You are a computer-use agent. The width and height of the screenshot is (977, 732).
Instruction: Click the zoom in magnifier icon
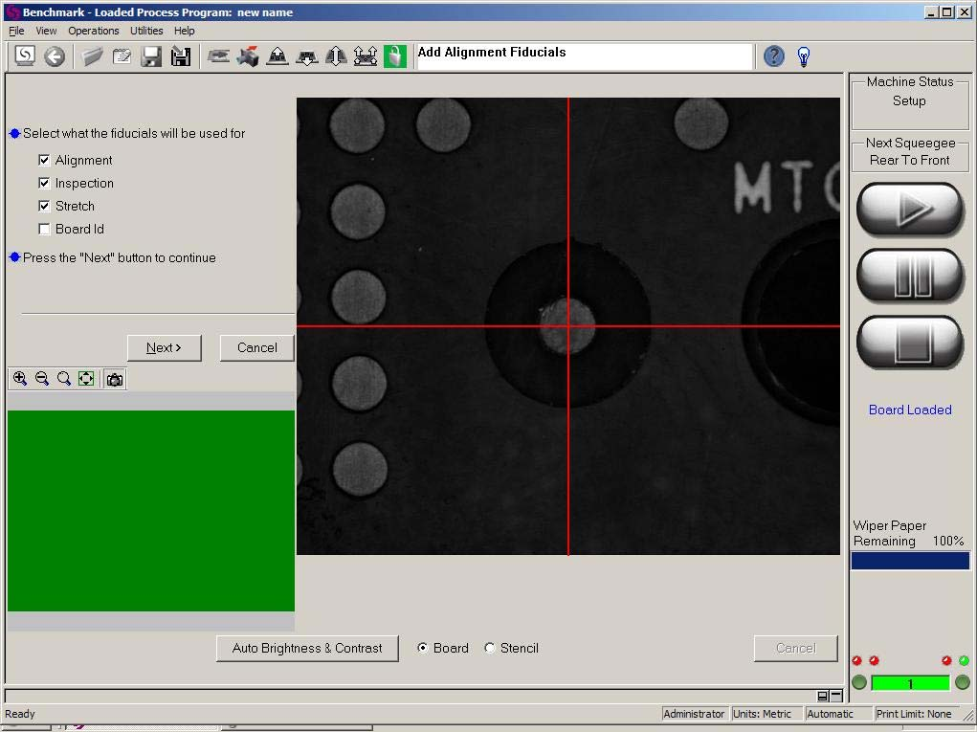[20, 379]
